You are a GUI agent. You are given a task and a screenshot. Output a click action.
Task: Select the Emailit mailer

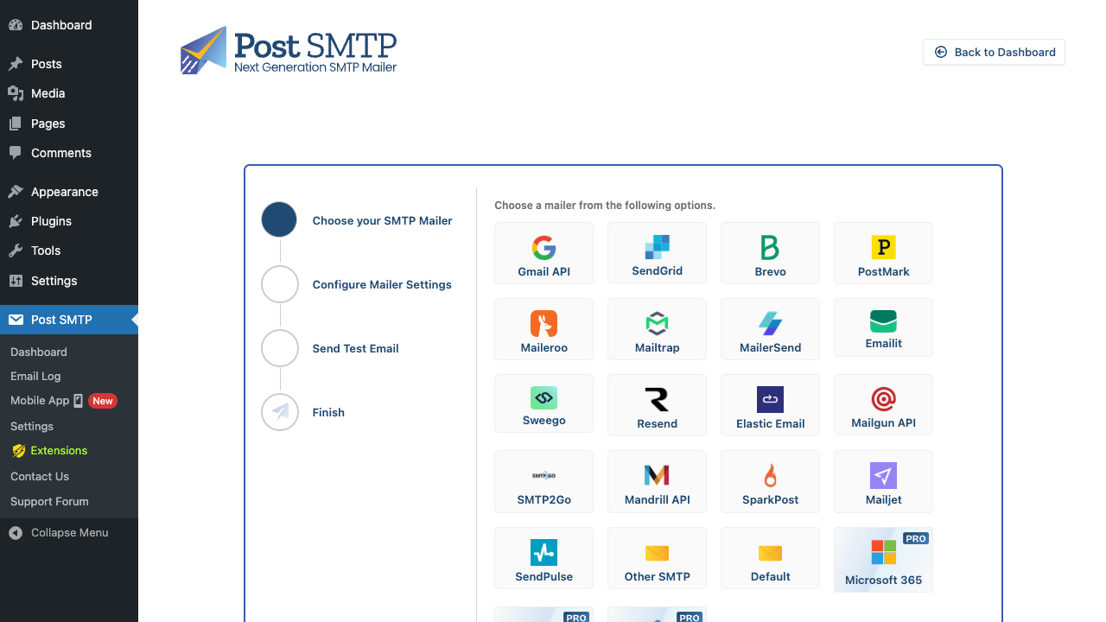883,327
